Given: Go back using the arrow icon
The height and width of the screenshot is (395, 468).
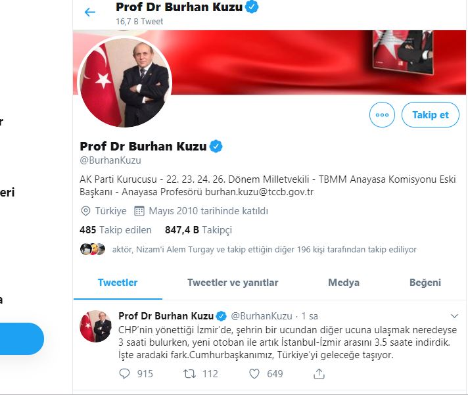Looking at the screenshot, I should pyautogui.click(x=90, y=12).
